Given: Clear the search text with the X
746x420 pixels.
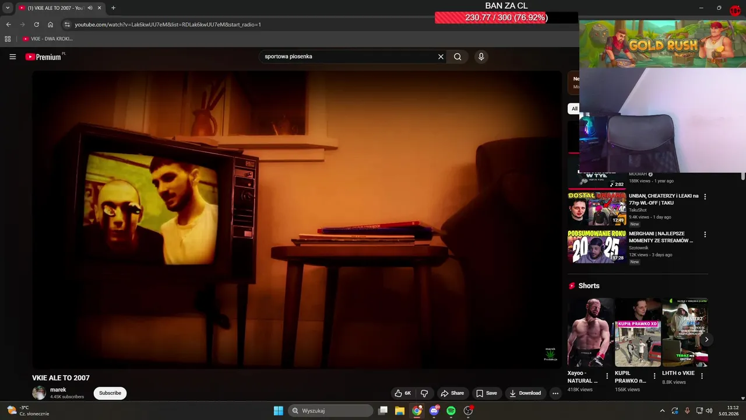Looking at the screenshot, I should click(441, 57).
